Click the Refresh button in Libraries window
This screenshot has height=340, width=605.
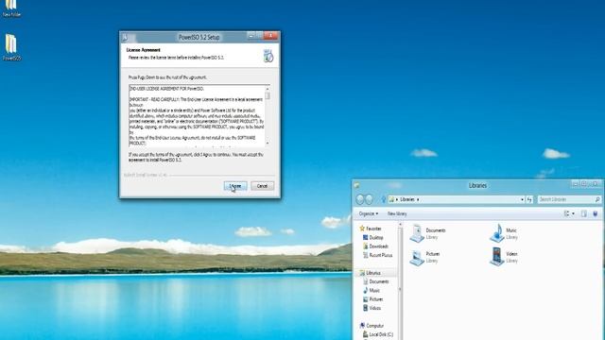tap(529, 199)
